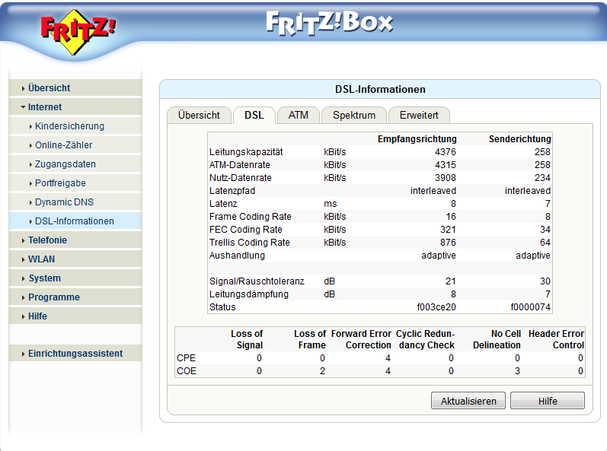
Task: Click the Leitungsdämpfung label
Action: point(249,294)
